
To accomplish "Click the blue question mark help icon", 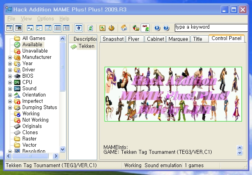I will [166, 28].
